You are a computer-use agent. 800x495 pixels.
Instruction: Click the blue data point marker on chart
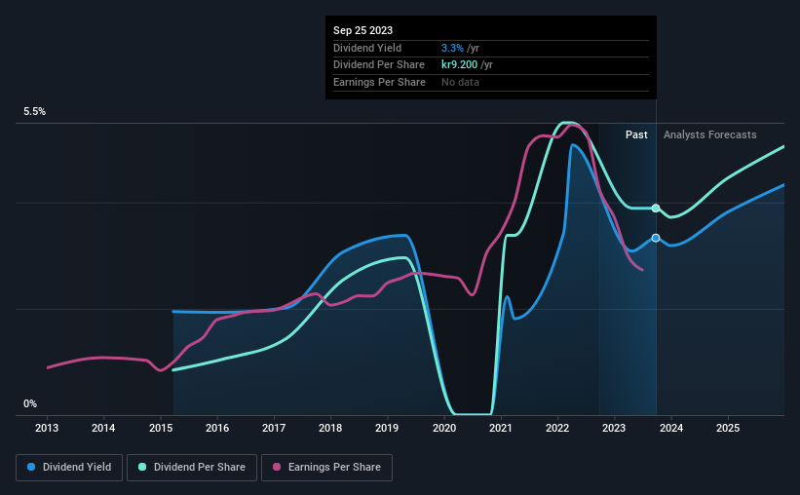tap(656, 238)
